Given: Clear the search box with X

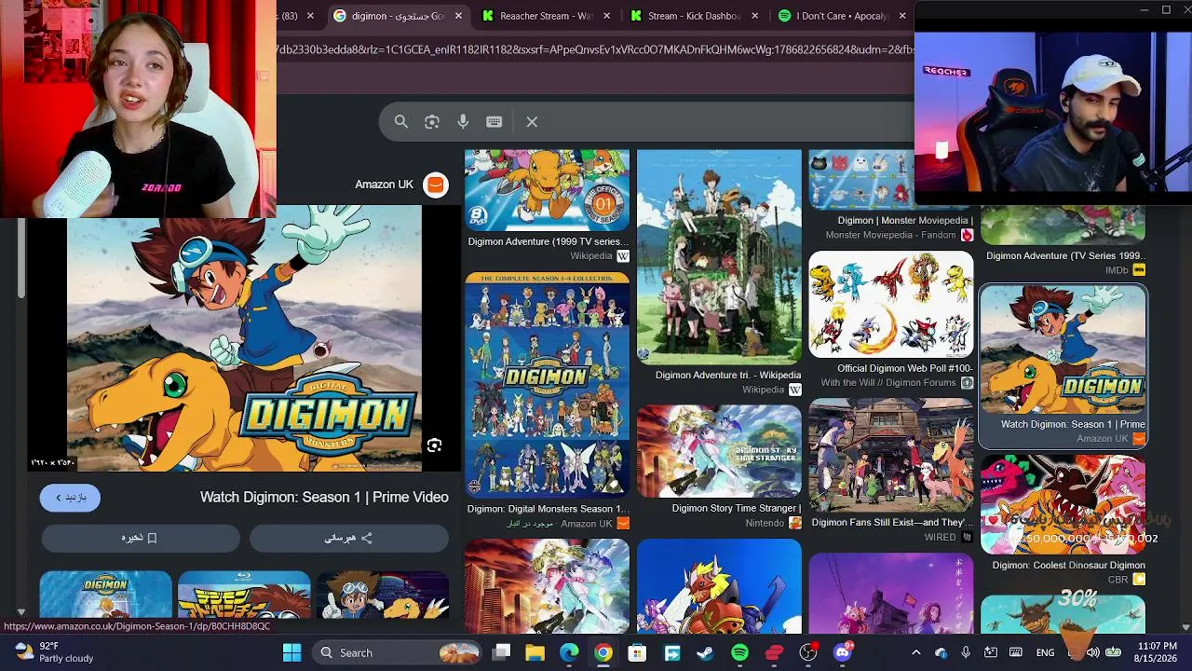Looking at the screenshot, I should click(x=532, y=121).
